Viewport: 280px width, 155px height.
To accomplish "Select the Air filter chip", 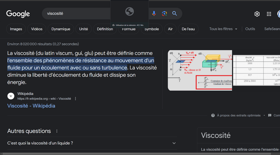I will coord(170,29).
